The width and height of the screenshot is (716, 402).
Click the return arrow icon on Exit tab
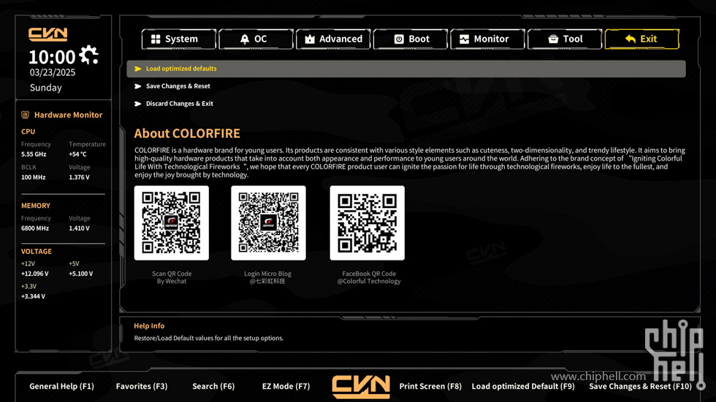coord(630,39)
